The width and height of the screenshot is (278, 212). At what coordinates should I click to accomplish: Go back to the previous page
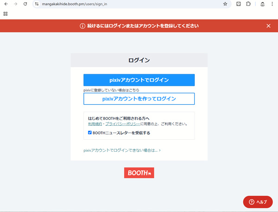pyautogui.click(x=6, y=4)
